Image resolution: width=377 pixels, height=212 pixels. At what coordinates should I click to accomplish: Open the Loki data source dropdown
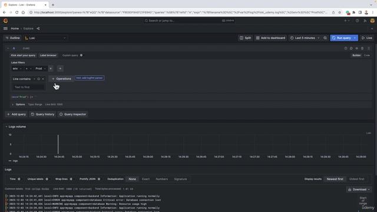(45, 38)
